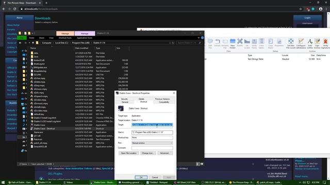Screen dimensions: 330x185
Task: Click the Target text field
Action: click(x=152, y=125)
